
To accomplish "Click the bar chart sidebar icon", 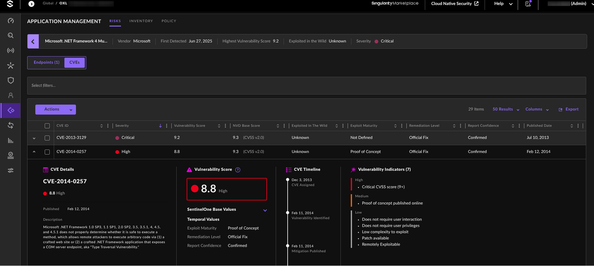I will pos(11,140).
